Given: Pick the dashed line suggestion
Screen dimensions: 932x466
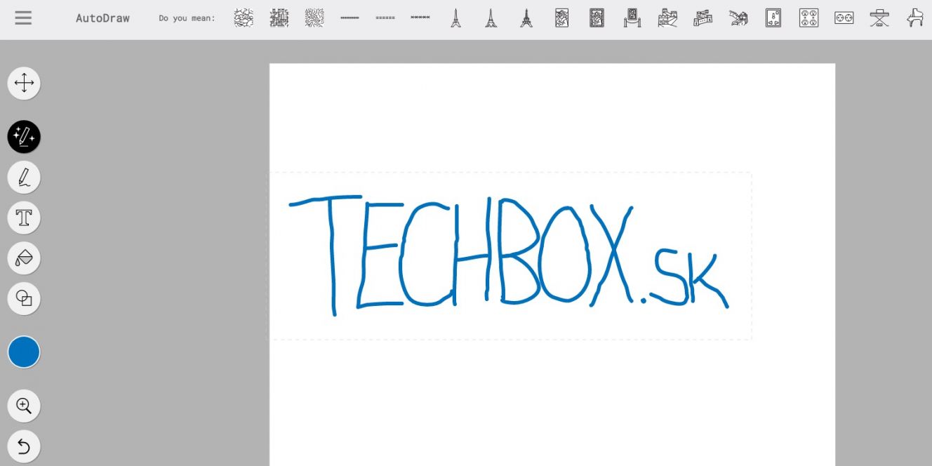Looking at the screenshot, I should (385, 18).
